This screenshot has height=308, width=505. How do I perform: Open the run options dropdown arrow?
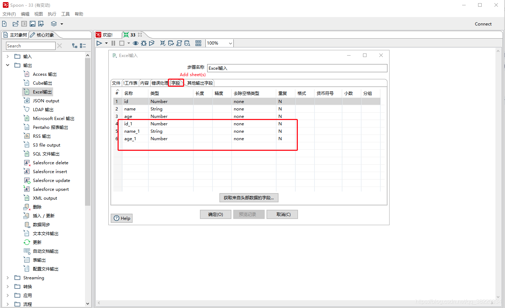coord(106,43)
